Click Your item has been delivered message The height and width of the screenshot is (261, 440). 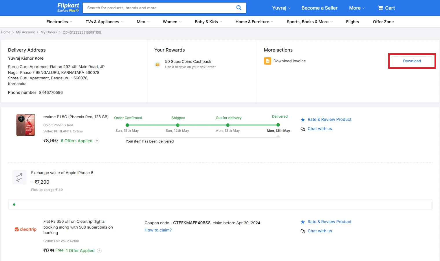[x=150, y=141]
